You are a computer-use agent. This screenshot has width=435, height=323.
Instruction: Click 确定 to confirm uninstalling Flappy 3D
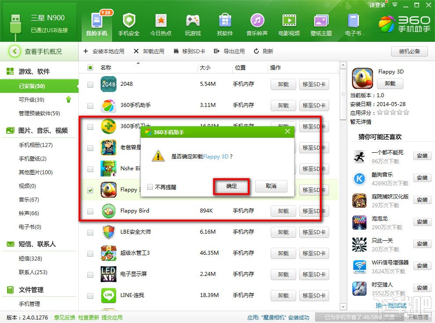[x=232, y=187]
